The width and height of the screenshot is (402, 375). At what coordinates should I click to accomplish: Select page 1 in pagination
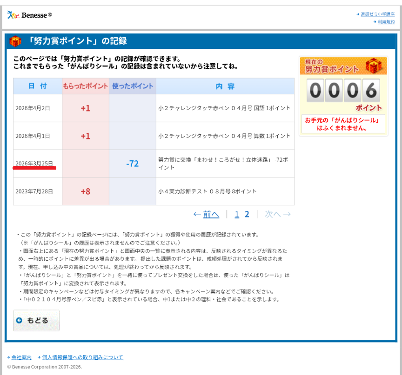pyautogui.click(x=237, y=214)
